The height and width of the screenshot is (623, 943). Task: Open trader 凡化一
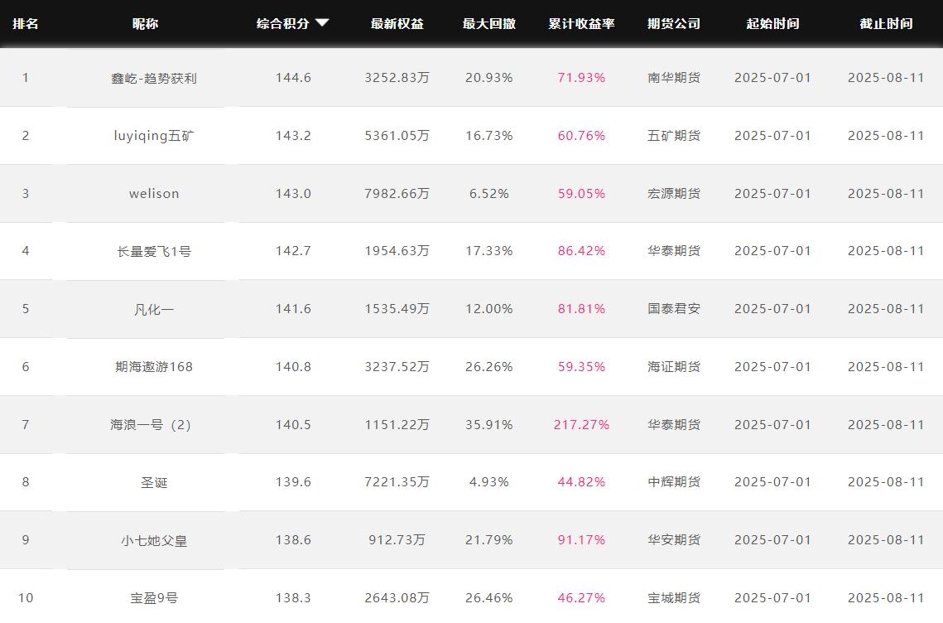(x=154, y=309)
